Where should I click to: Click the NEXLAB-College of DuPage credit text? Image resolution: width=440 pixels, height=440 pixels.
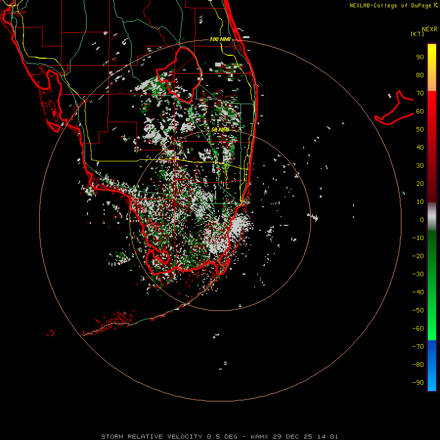tap(393, 5)
